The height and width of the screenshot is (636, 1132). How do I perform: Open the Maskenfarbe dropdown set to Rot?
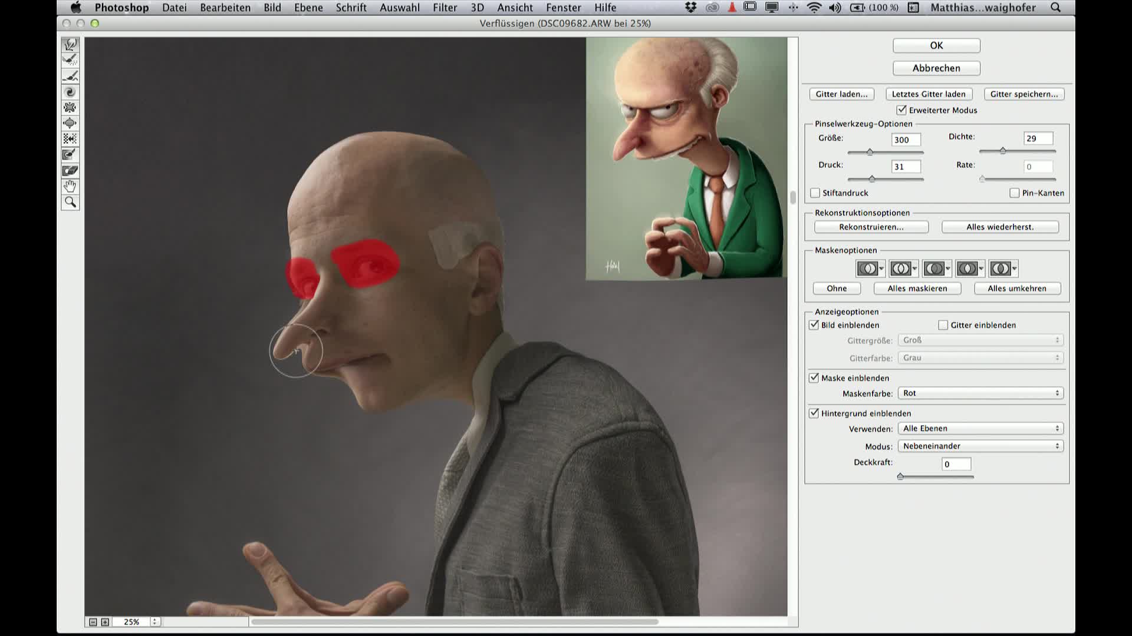tap(980, 393)
